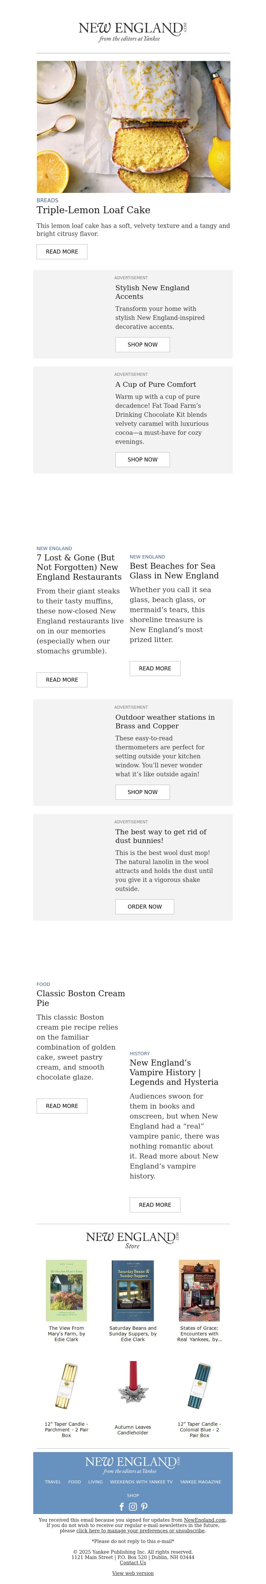This screenshot has width=266, height=1584.
Task: Open the manage preferences or unsubscribe link
Action: [x=141, y=1530]
